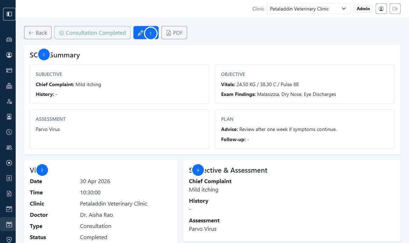The image size is (409, 243).
Task: Open the Clinic selector dropdown
Action: (x=309, y=9)
